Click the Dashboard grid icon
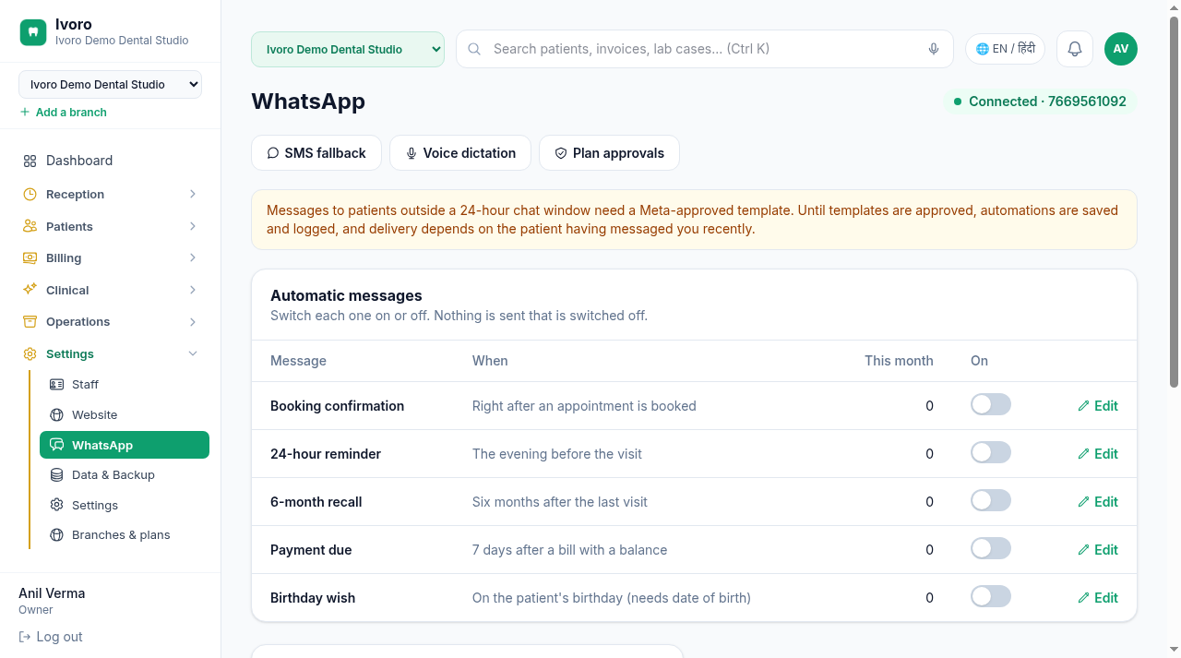 tap(30, 161)
